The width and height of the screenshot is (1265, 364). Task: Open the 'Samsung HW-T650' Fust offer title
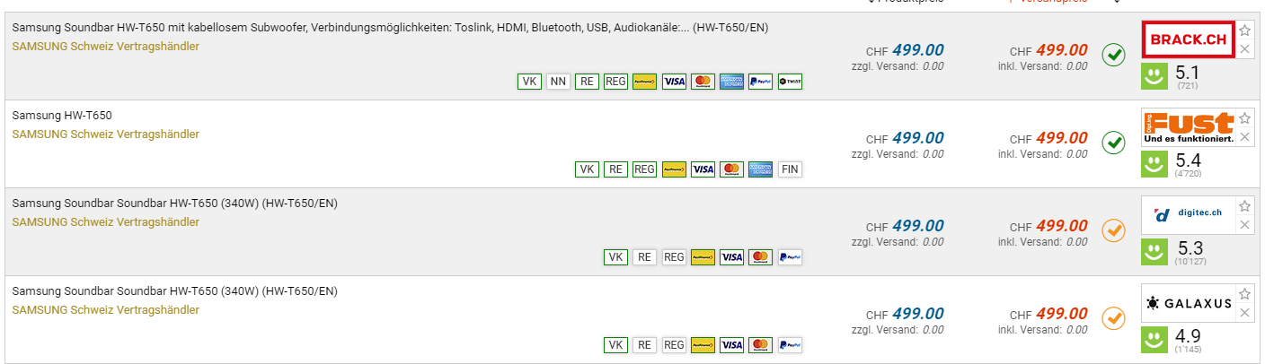tap(62, 116)
